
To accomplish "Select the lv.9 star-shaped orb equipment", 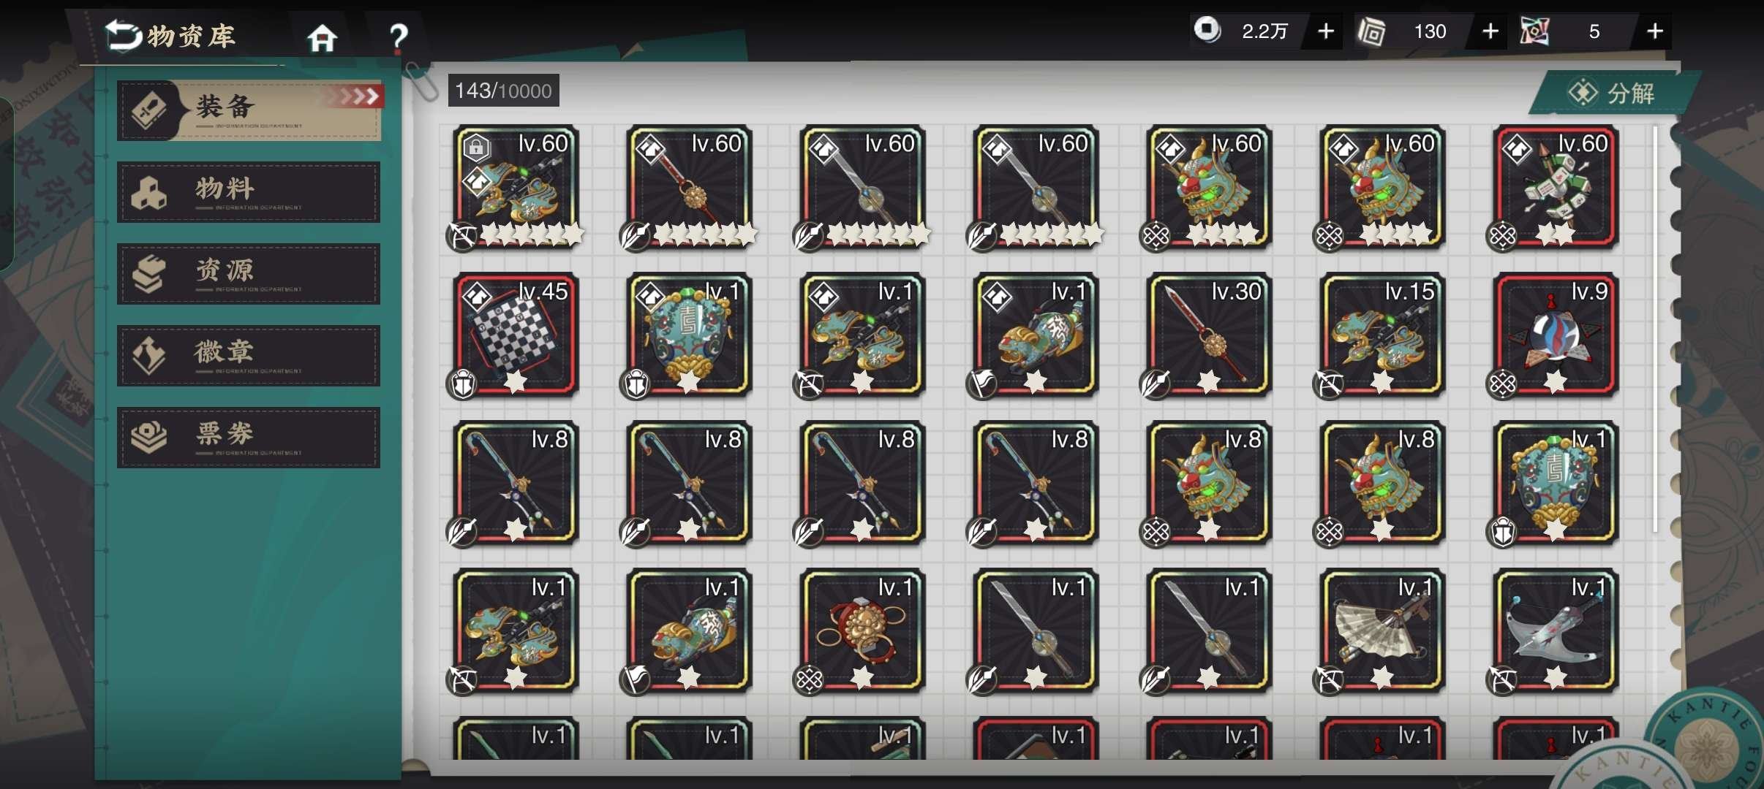I will (x=1556, y=336).
